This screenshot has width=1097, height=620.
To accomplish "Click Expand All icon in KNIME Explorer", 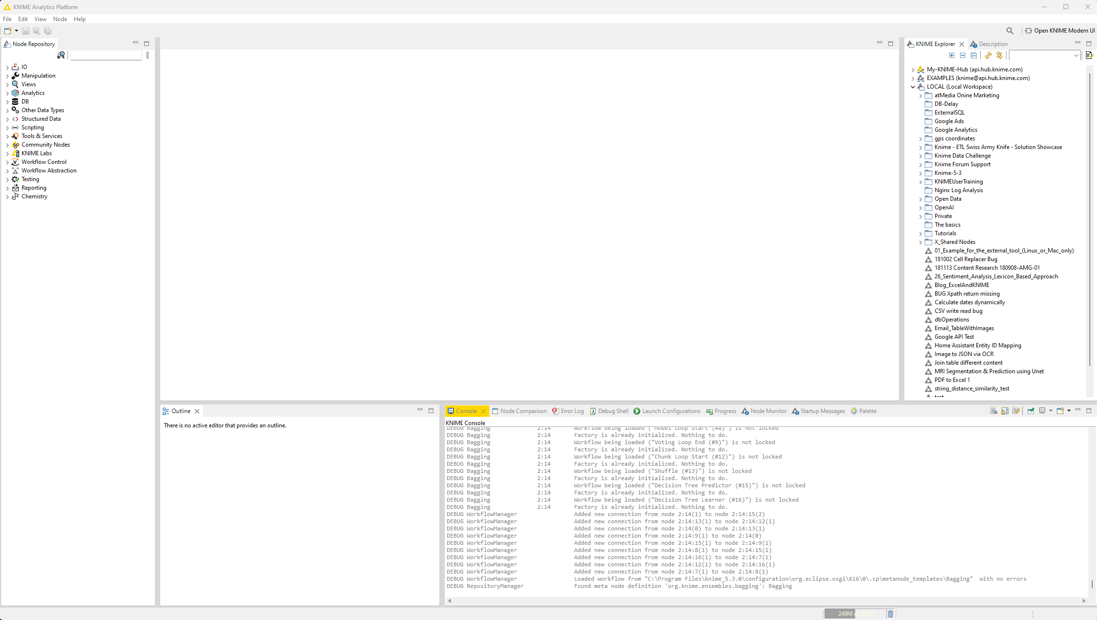I will point(951,56).
